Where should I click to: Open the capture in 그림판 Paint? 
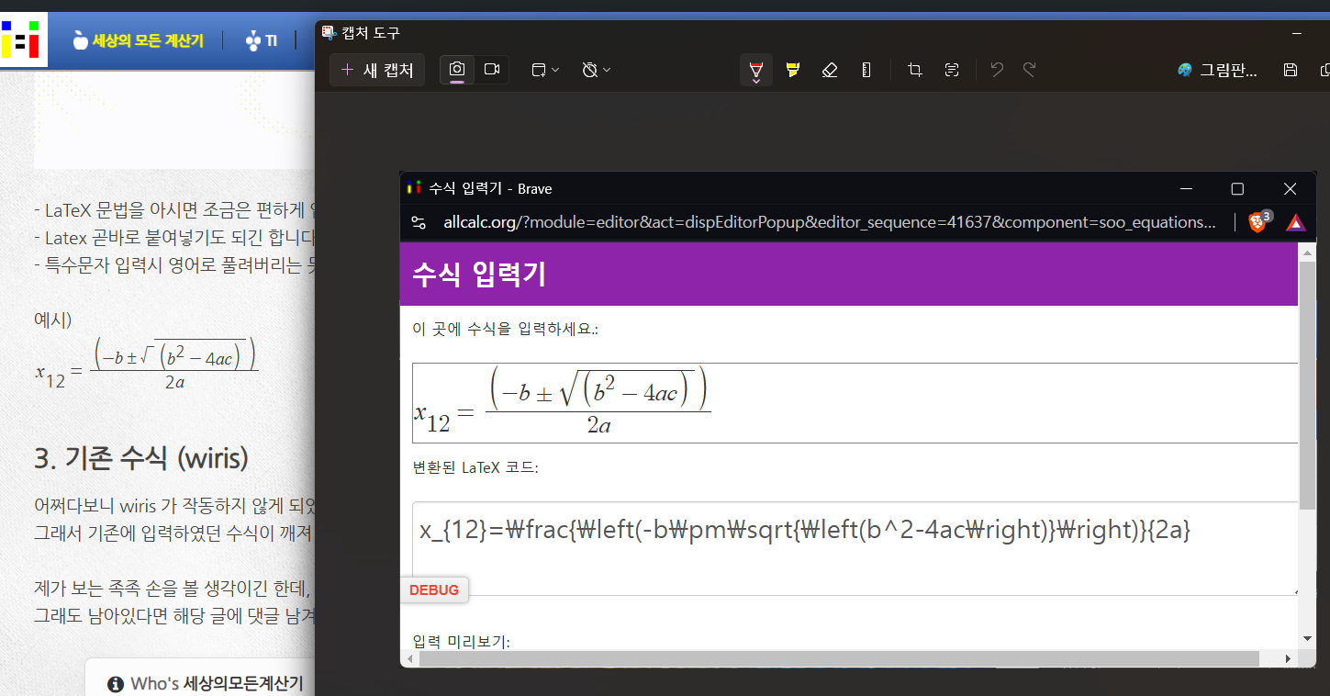click(1218, 70)
